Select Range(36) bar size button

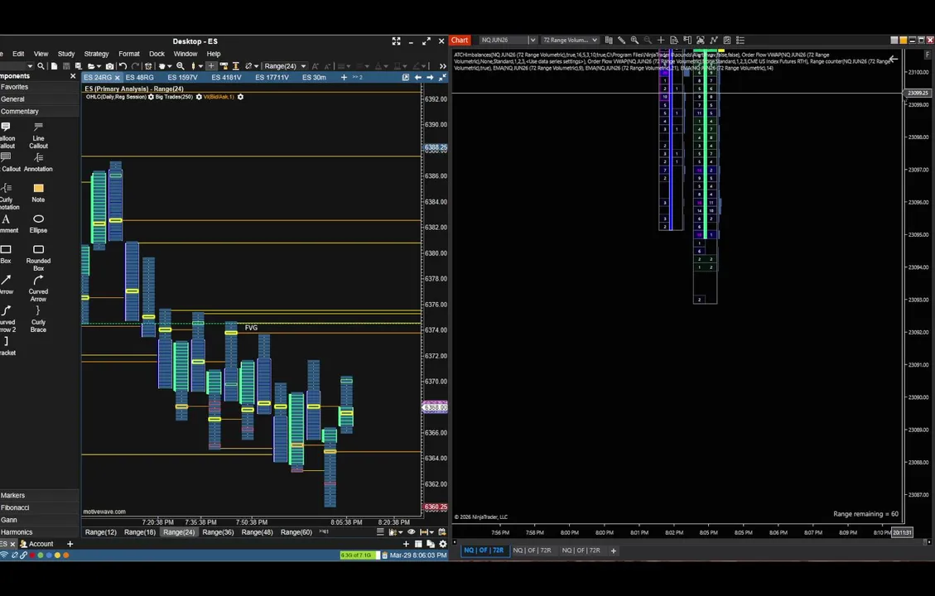pyautogui.click(x=218, y=532)
